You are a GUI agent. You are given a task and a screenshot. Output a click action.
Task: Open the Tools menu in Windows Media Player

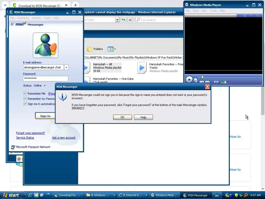213,11
